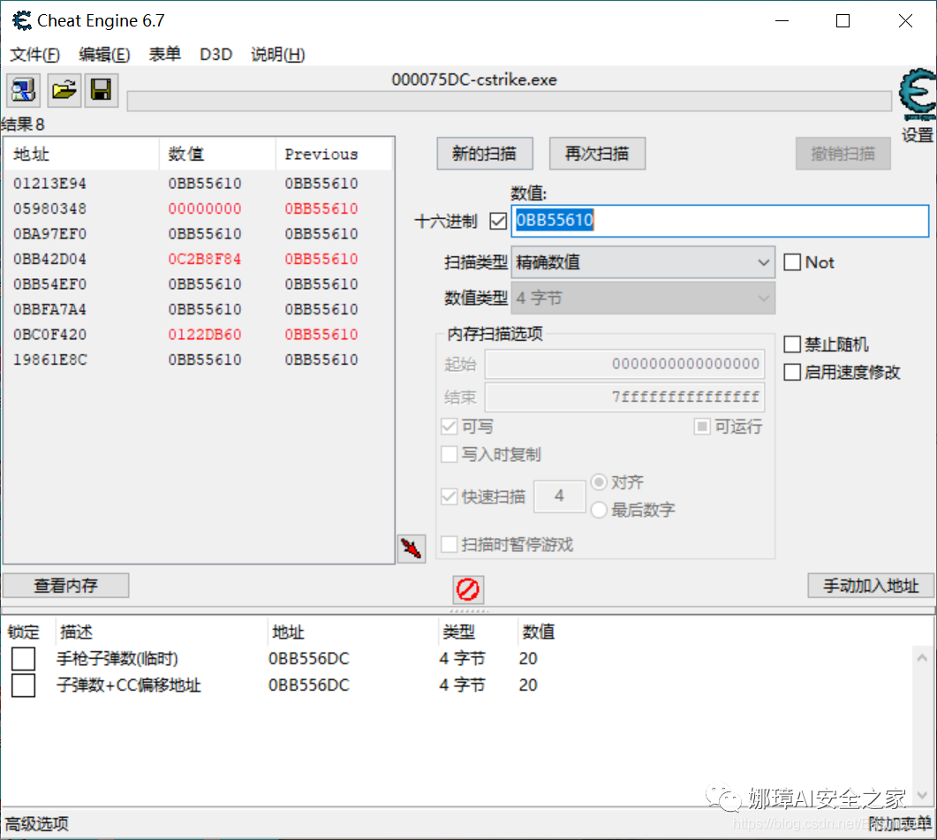Image resolution: width=937 pixels, height=840 pixels.
Task: Click the fast scan alignment field 4
Action: pyautogui.click(x=559, y=496)
